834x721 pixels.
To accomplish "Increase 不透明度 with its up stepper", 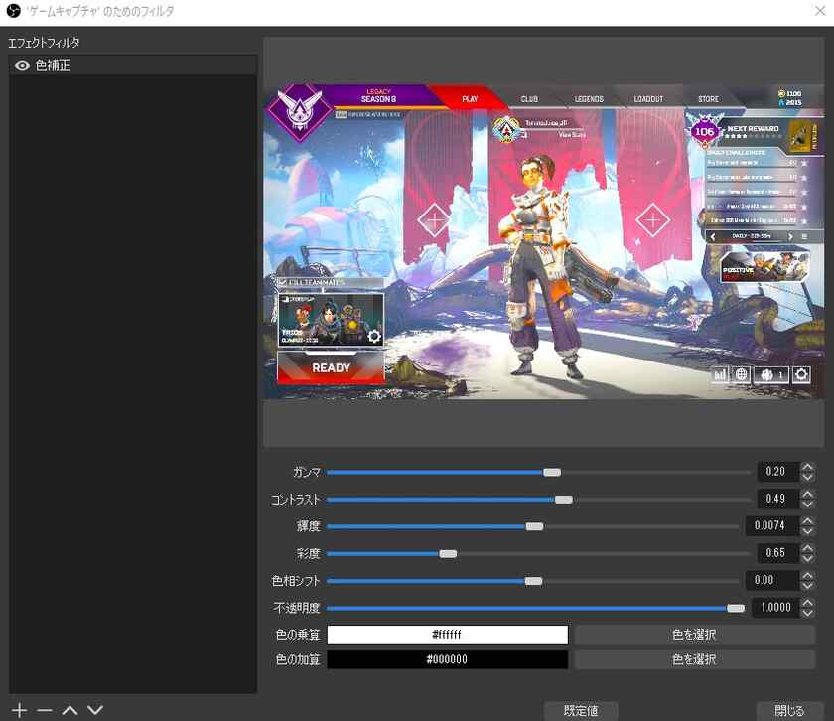I will (x=807, y=603).
